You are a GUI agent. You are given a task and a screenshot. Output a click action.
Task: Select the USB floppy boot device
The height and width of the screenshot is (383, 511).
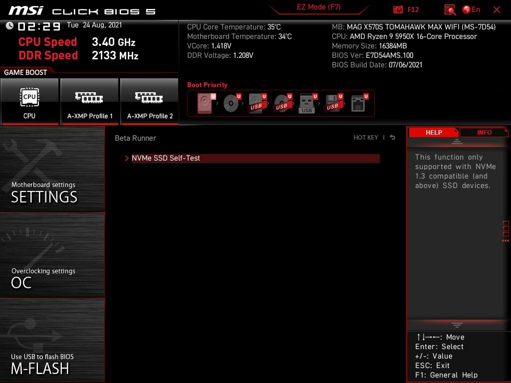(x=333, y=103)
